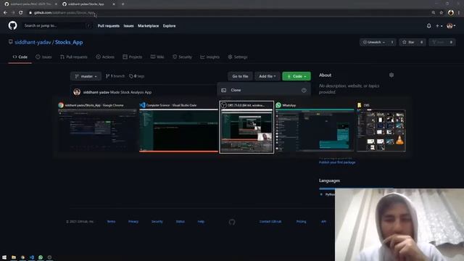Open the user avatar menu in GitHub header

pyautogui.click(x=451, y=26)
